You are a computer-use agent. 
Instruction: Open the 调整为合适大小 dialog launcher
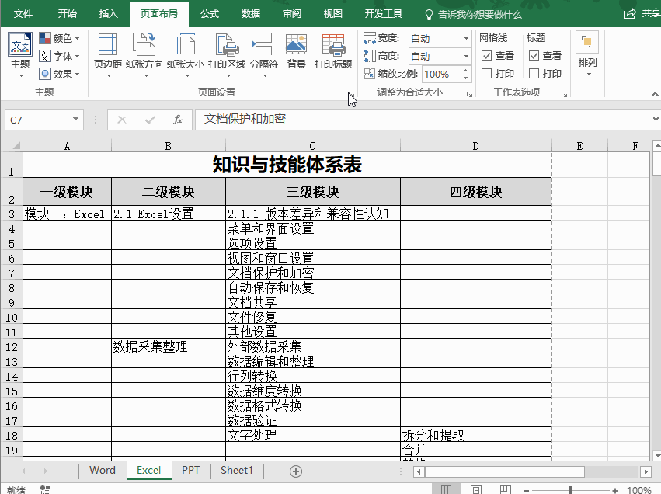point(469,95)
